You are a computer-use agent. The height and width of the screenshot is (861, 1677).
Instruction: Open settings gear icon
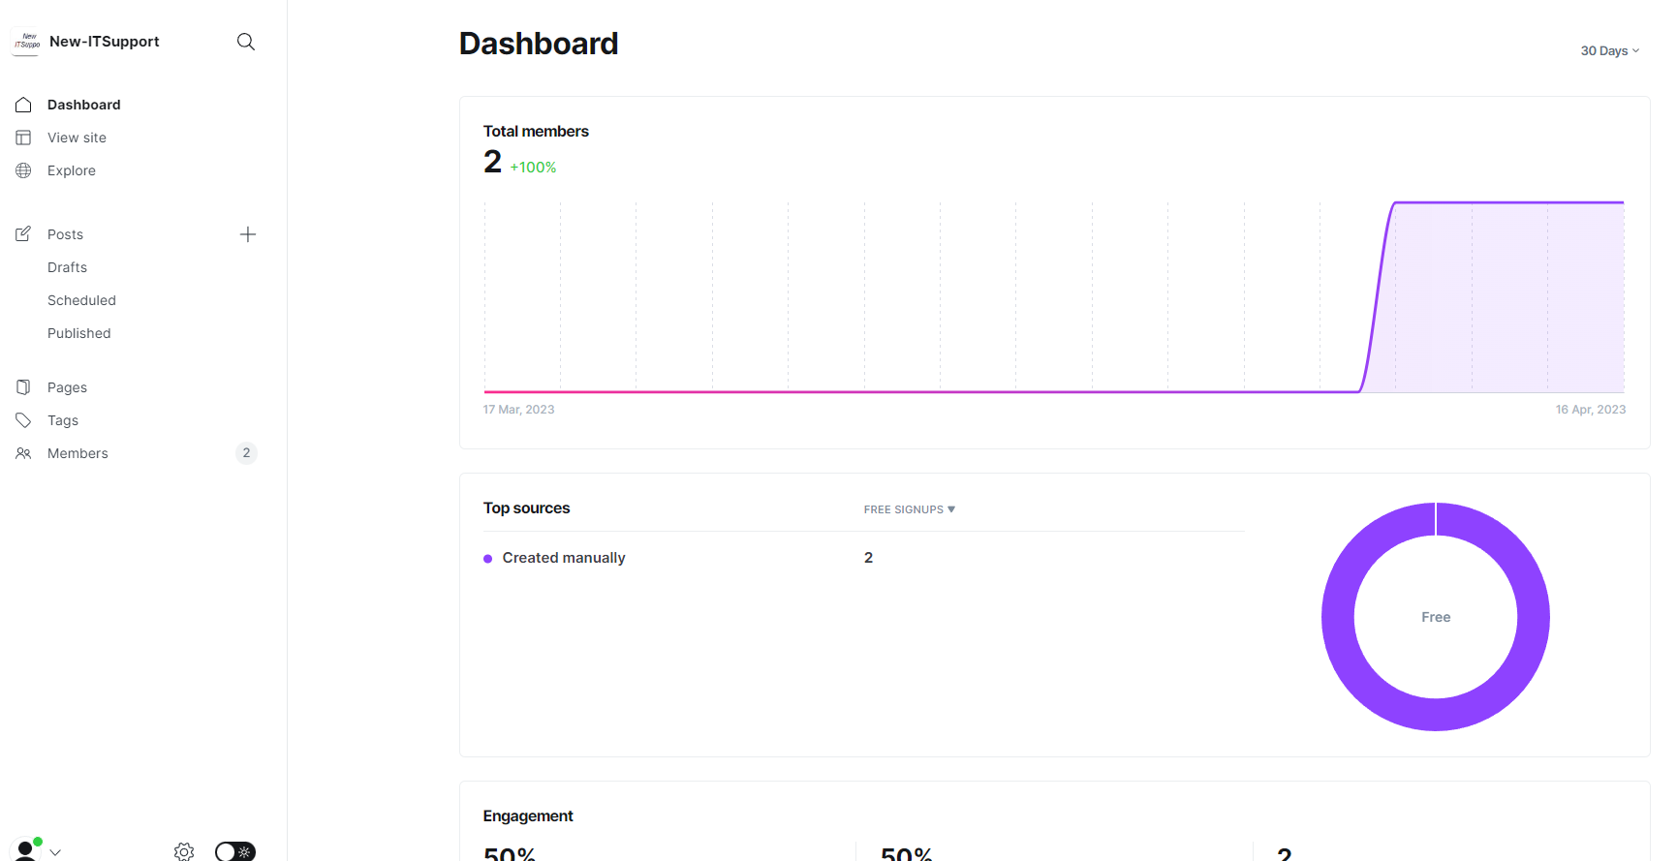[184, 851]
